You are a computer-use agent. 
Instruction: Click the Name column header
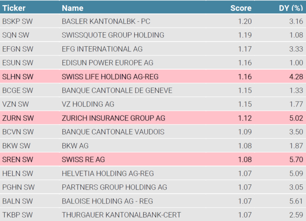click(72, 8)
